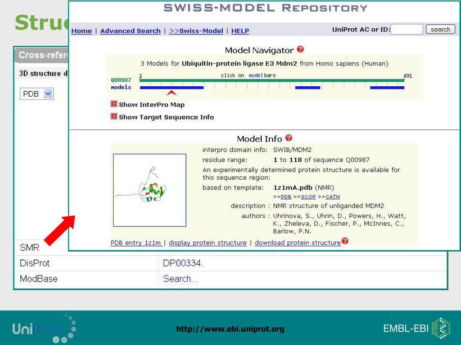Click the Cross-references section header

(x=42, y=55)
